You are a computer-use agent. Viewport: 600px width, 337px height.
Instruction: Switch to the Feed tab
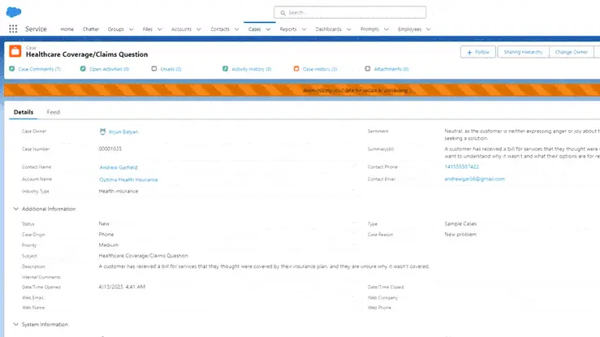[54, 112]
